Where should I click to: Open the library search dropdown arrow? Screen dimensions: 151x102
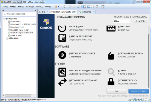35,14
